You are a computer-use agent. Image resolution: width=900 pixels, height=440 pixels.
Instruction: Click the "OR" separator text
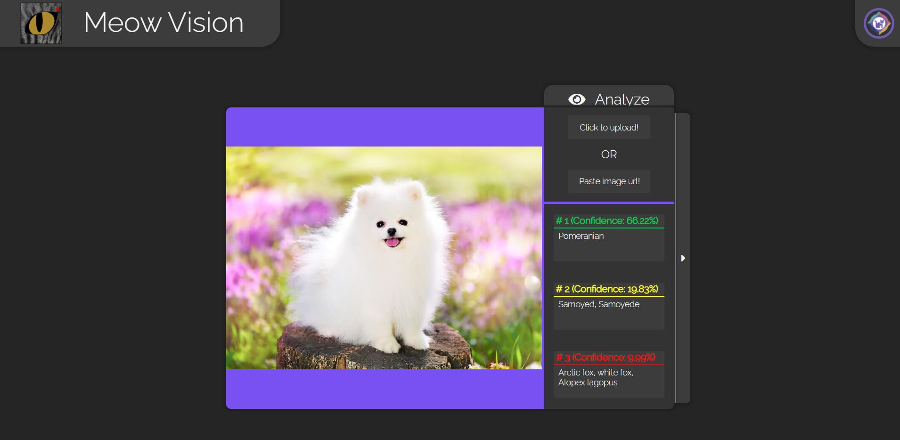(609, 155)
